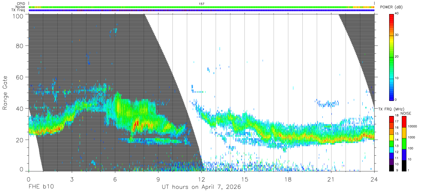Click range gate tick label 40
Viewport: 421px width, 194px height.
pyautogui.click(x=20, y=108)
